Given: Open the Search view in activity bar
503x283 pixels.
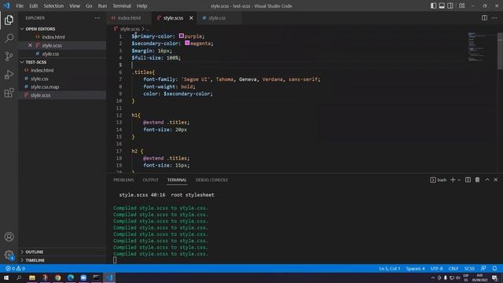Looking at the screenshot, I should [x=9, y=39].
